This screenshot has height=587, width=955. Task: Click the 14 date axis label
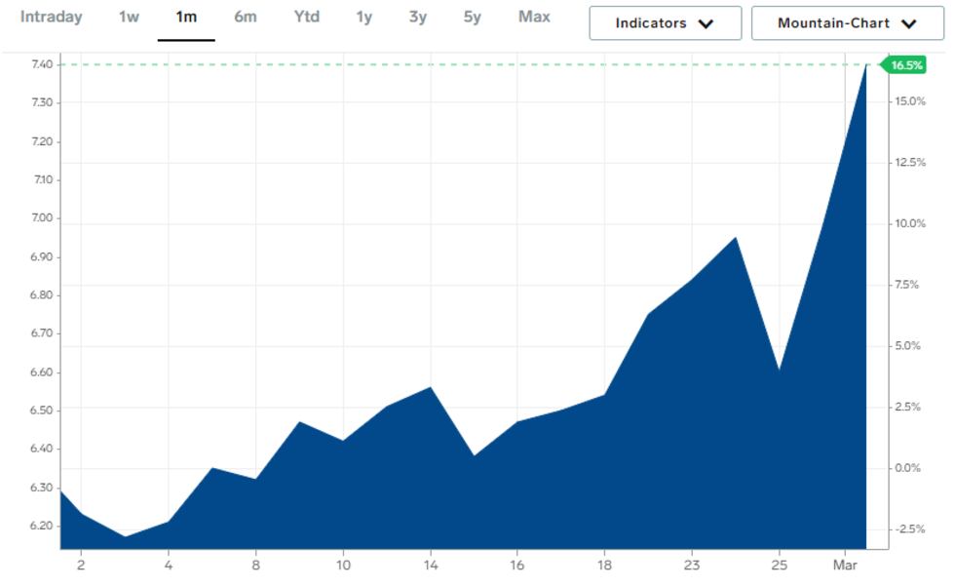[431, 565]
